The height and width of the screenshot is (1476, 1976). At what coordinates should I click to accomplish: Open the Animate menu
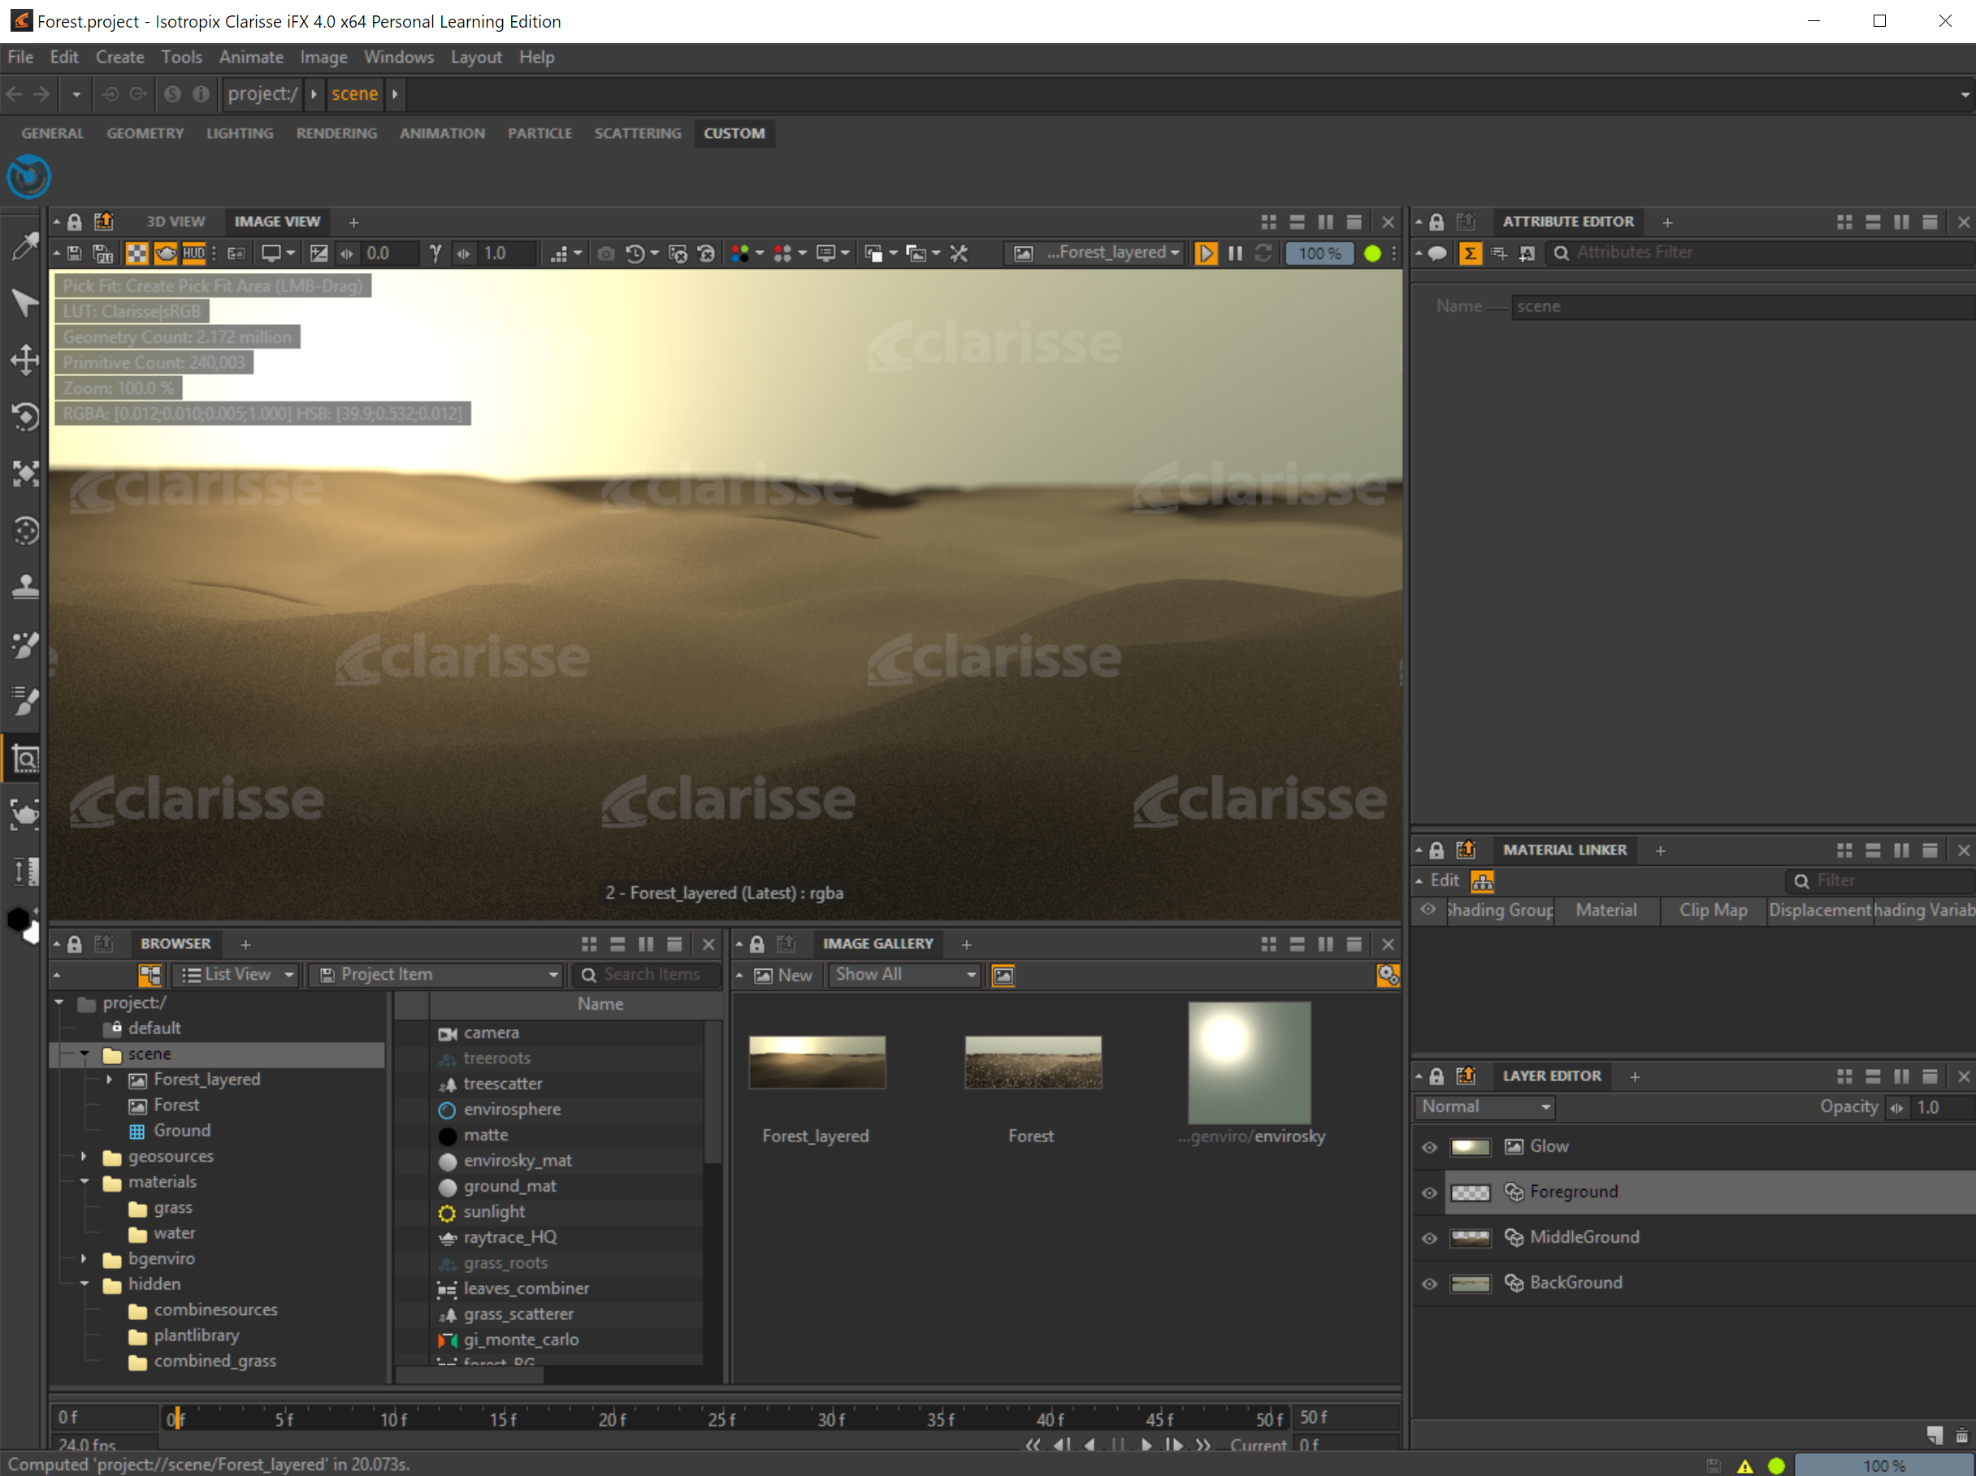click(x=251, y=57)
